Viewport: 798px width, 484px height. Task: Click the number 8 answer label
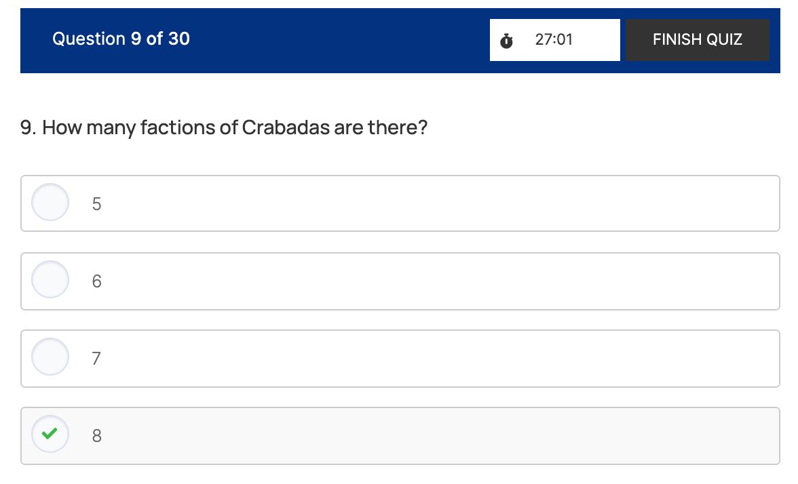pyautogui.click(x=96, y=436)
